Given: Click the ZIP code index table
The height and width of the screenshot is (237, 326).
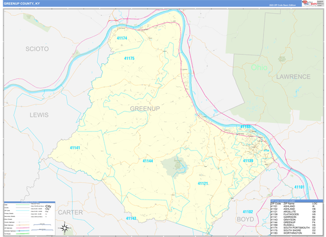Looking at the screenshot, I should click(296, 217).
